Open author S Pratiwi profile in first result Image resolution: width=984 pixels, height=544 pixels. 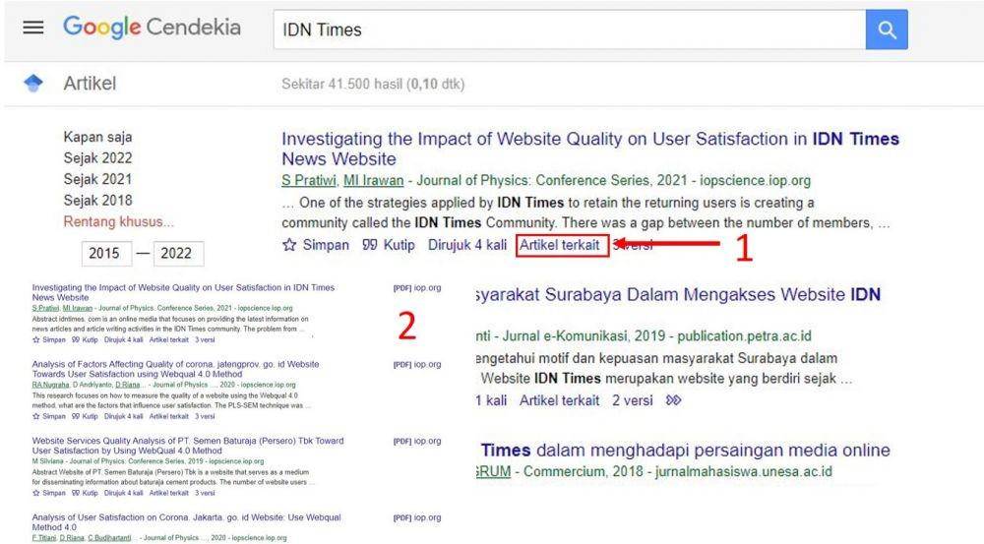pyautogui.click(x=309, y=181)
